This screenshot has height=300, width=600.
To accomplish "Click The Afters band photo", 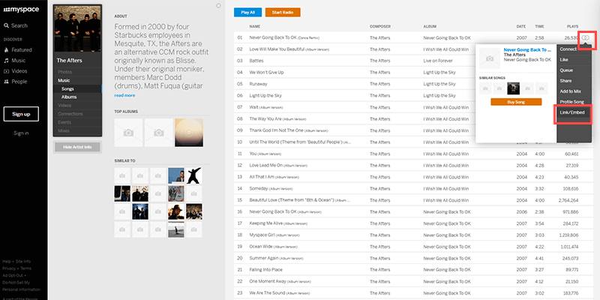I will pos(77,28).
